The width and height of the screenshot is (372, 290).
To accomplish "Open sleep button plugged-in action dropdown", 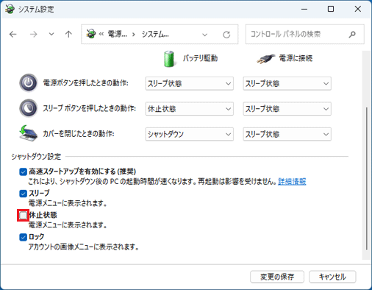I will pos(287,109).
